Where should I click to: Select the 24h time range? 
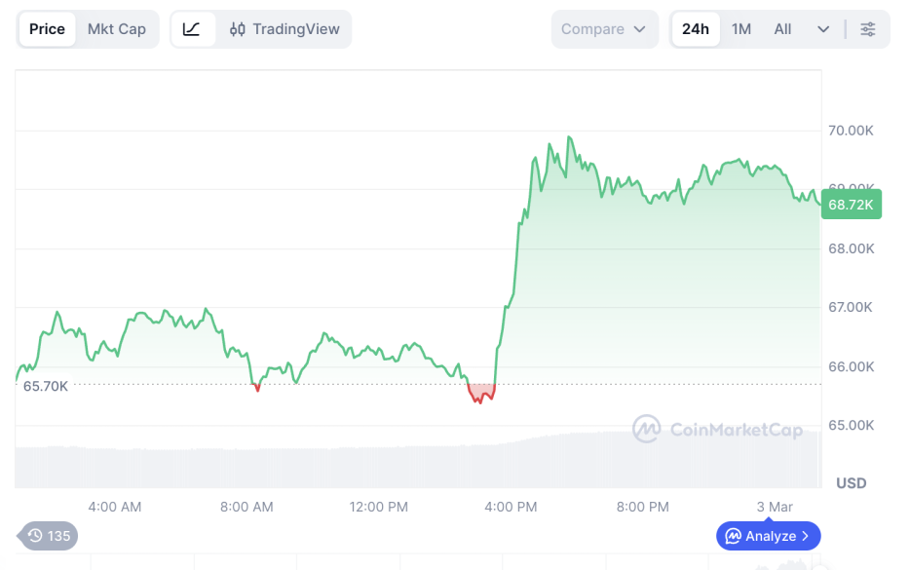click(696, 29)
